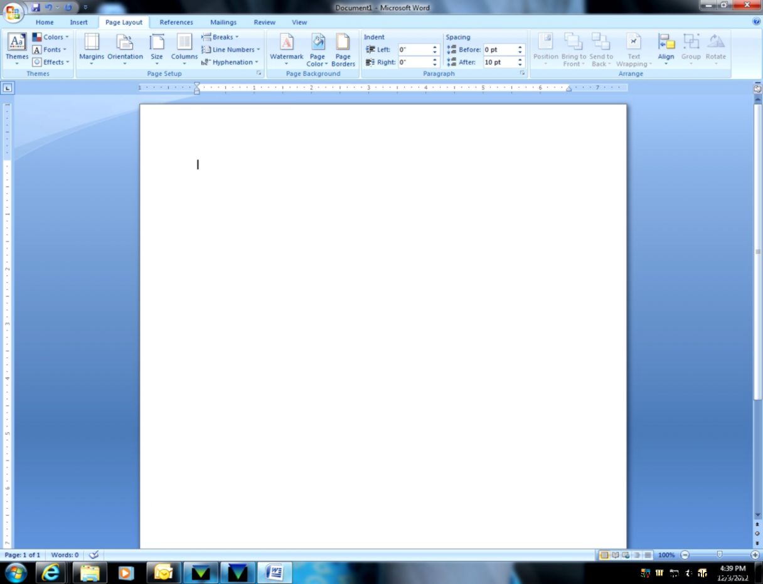Open the Margins options
The height and width of the screenshot is (584, 763).
tap(92, 49)
